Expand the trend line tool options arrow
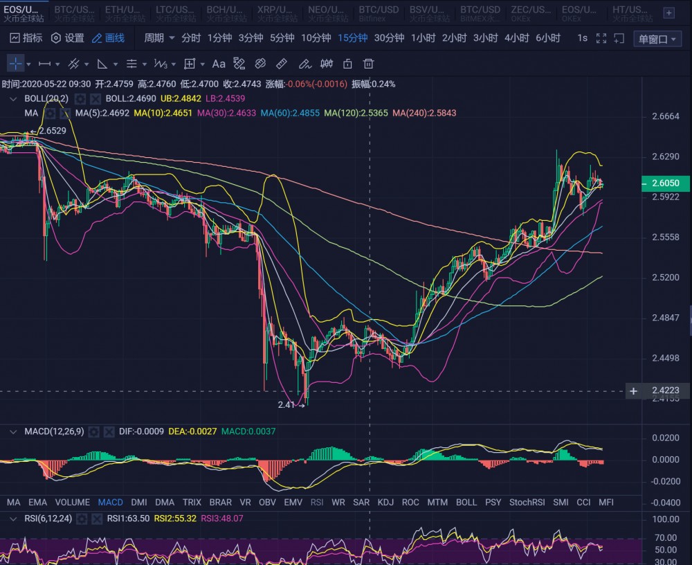 click(86, 63)
